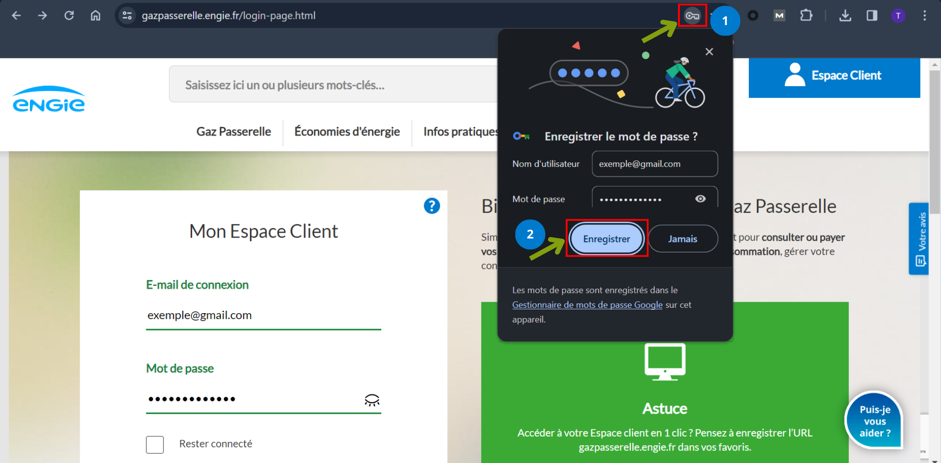Open the site information icon in address bar

click(x=127, y=15)
